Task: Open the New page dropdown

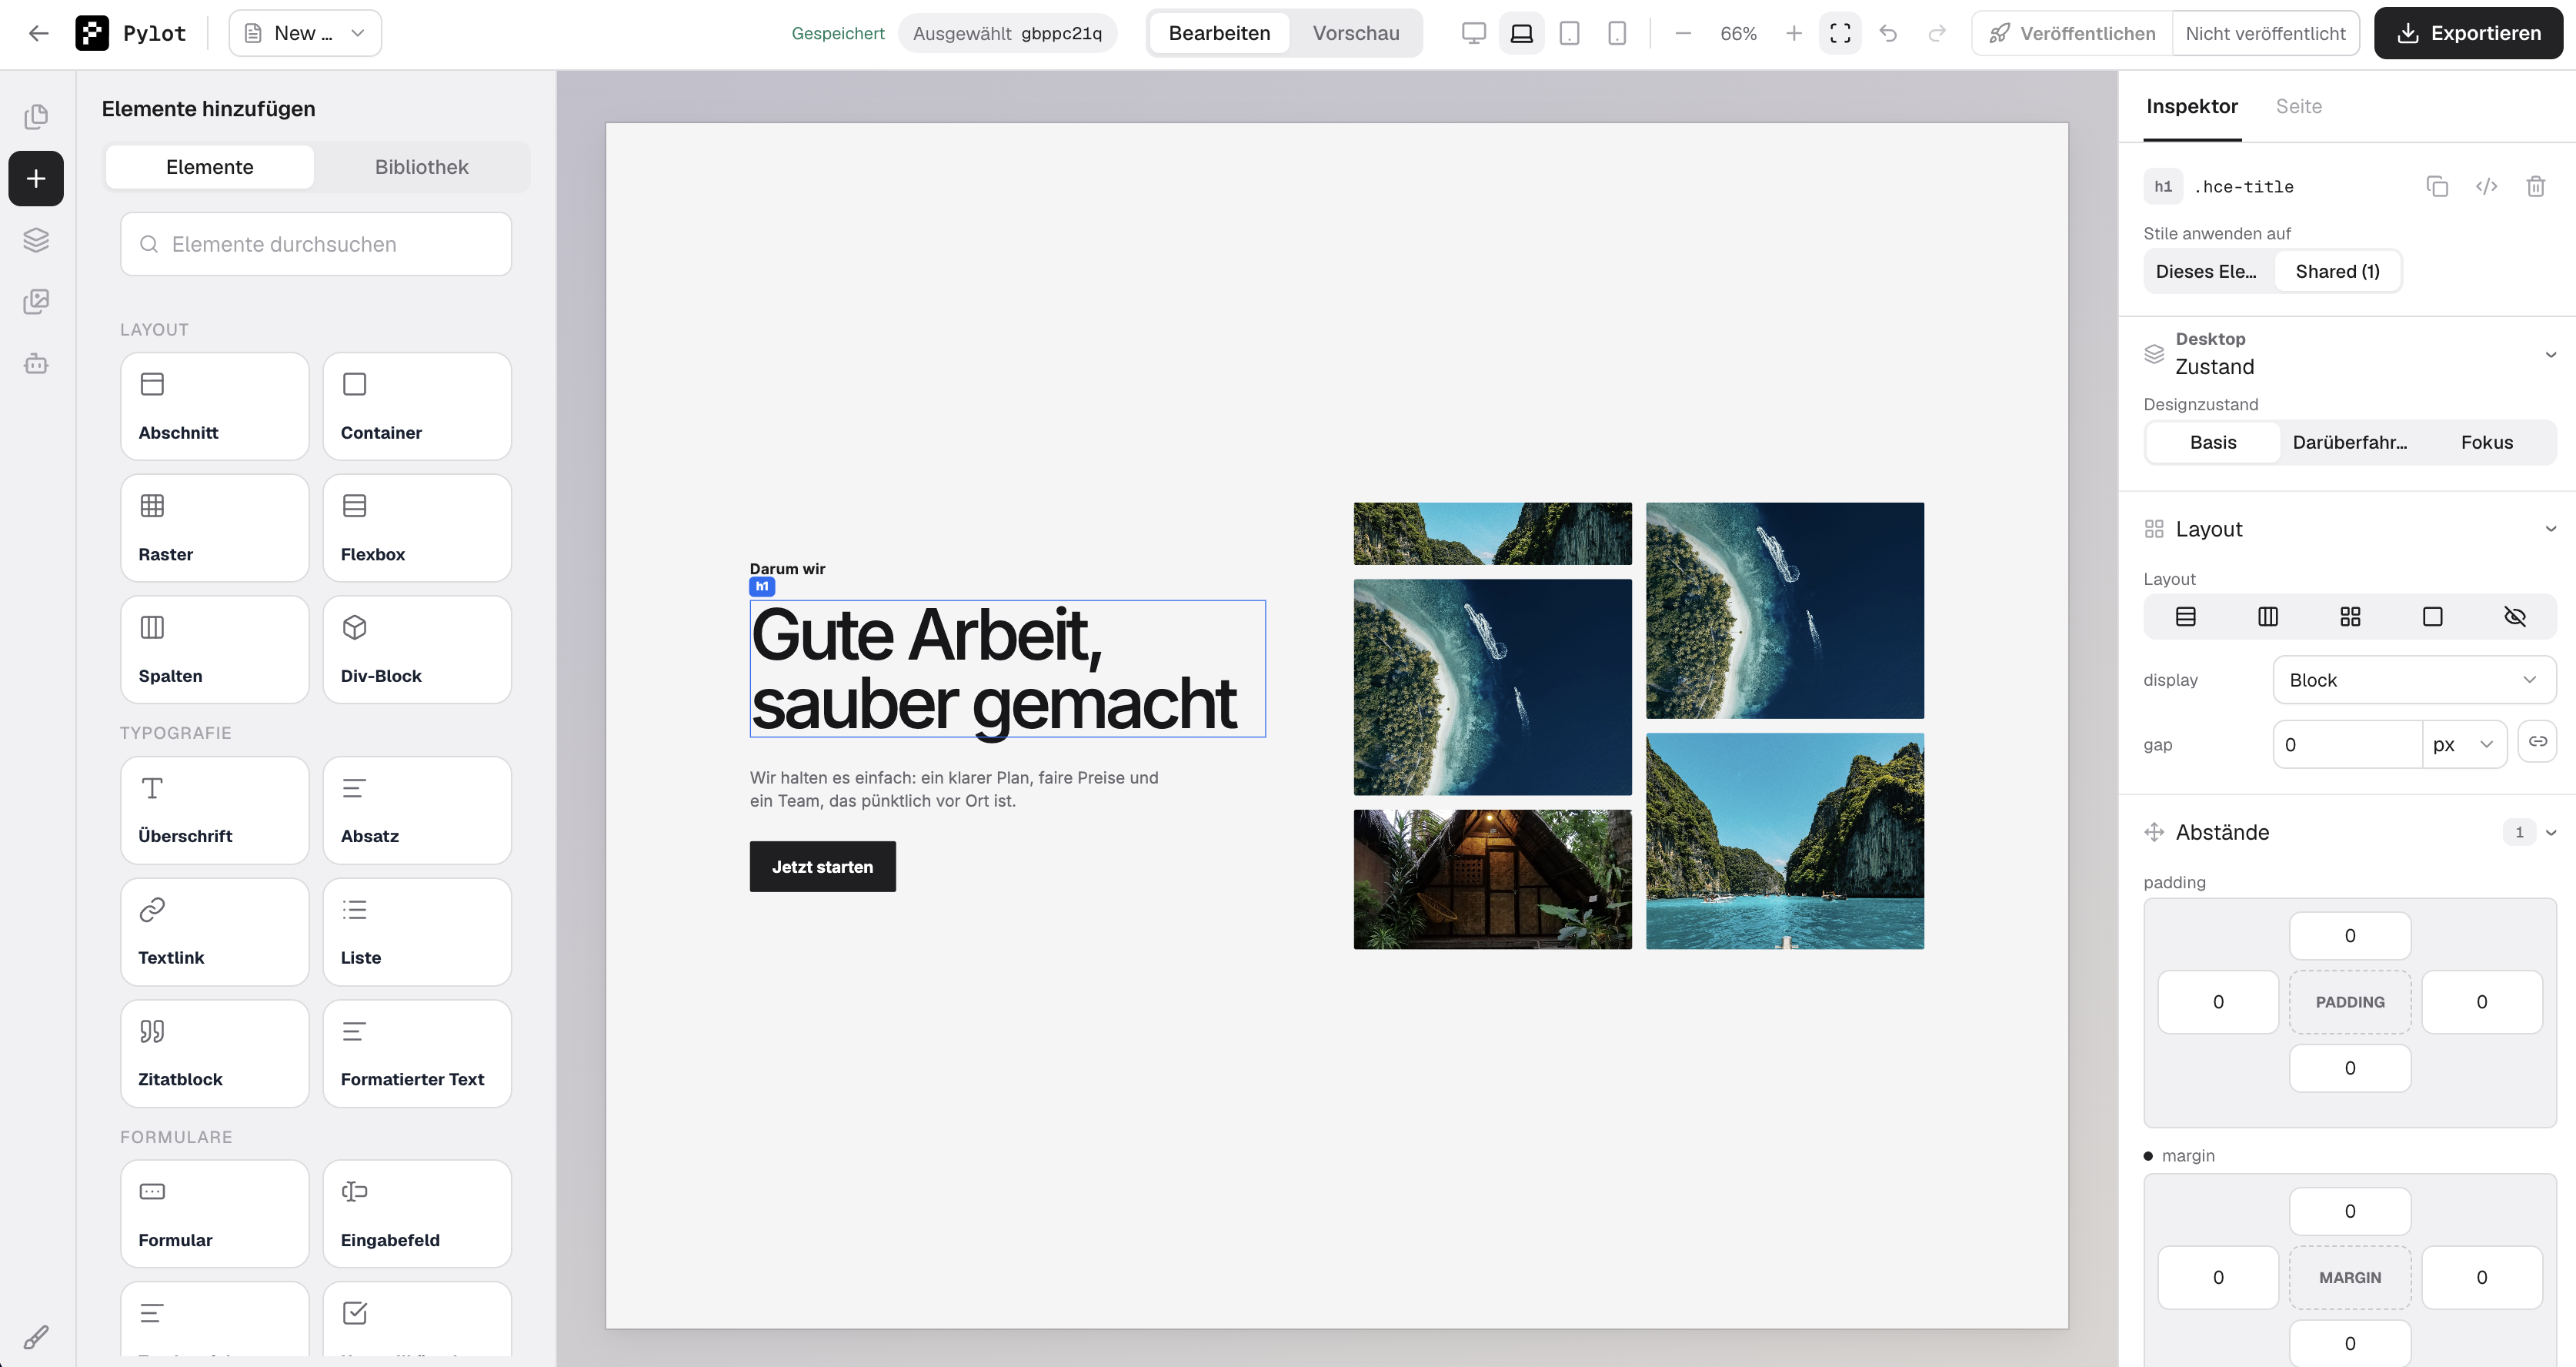Action: (x=305, y=33)
